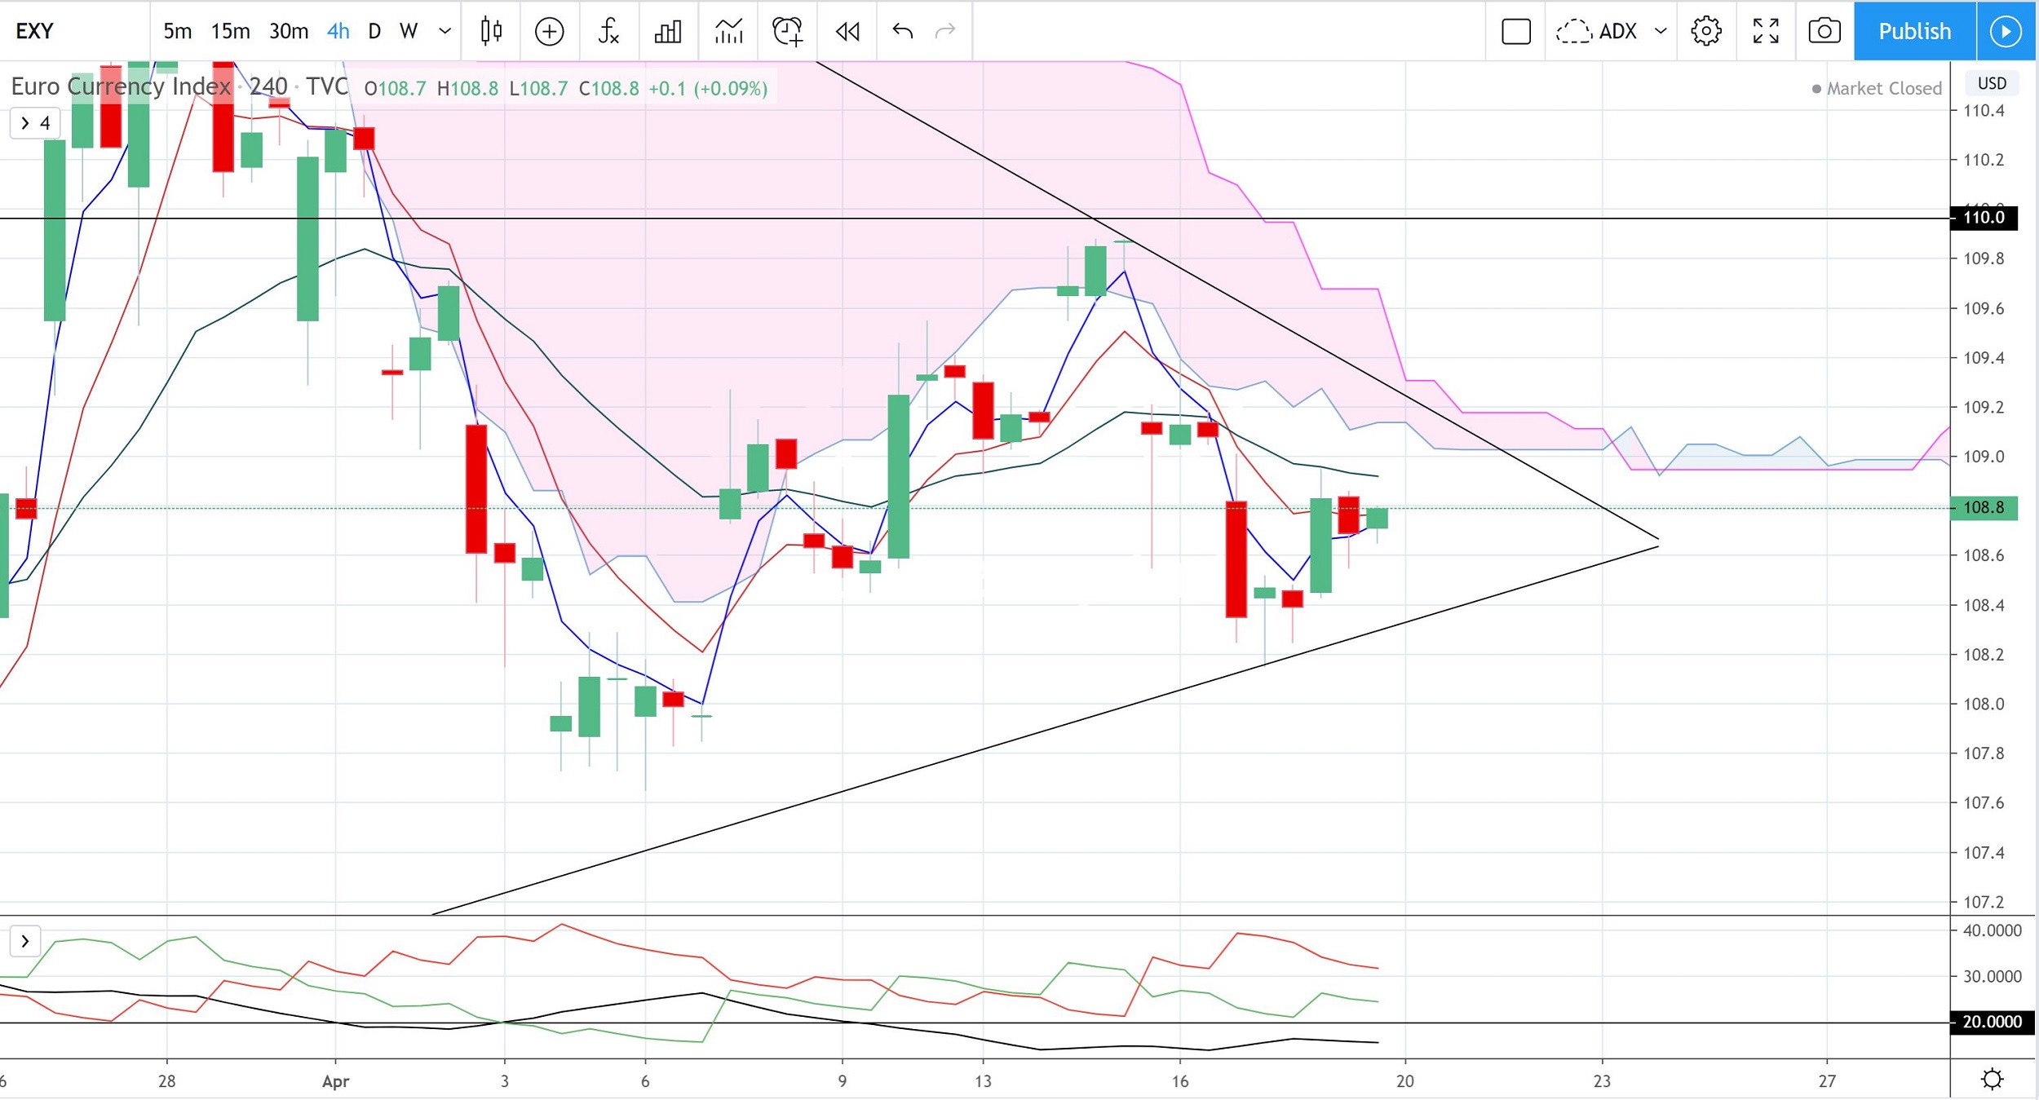Open price scale settings gear at bottom right
The height and width of the screenshot is (1100, 2039).
coord(1993,1079)
